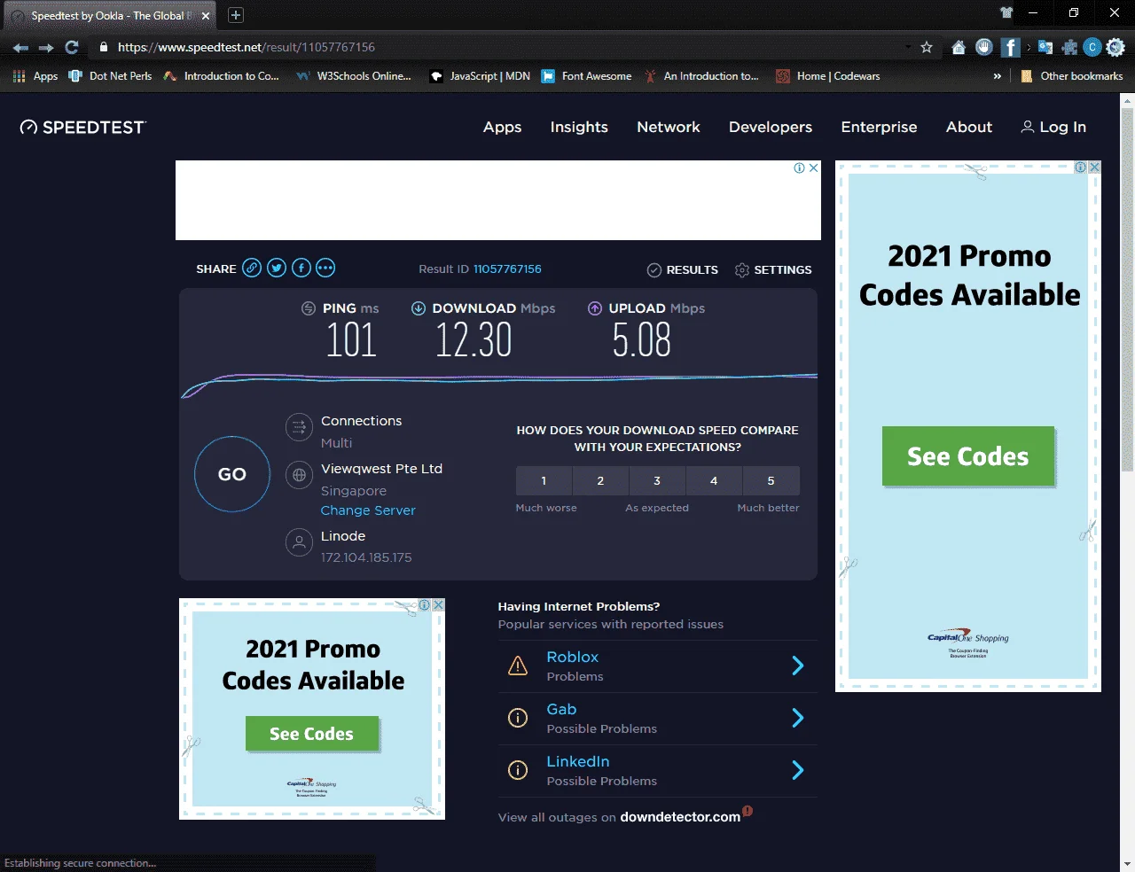Expand the Gab problems chevron
Image resolution: width=1135 pixels, height=872 pixels.
[x=798, y=718]
